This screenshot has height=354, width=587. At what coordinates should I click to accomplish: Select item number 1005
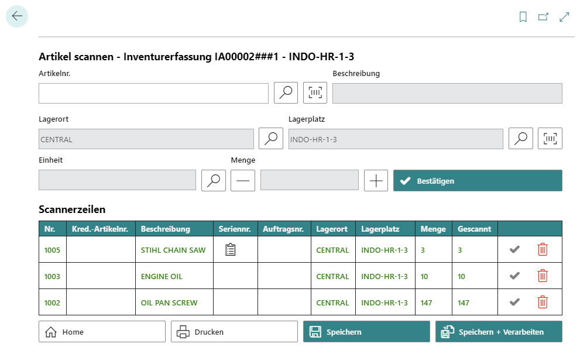pos(52,250)
